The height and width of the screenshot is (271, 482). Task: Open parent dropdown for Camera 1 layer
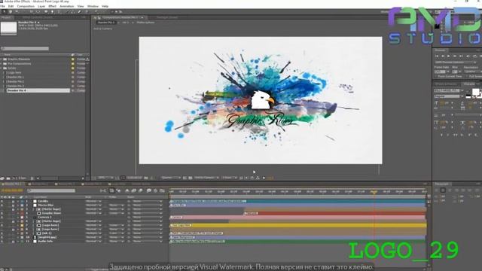pyautogui.click(x=148, y=218)
